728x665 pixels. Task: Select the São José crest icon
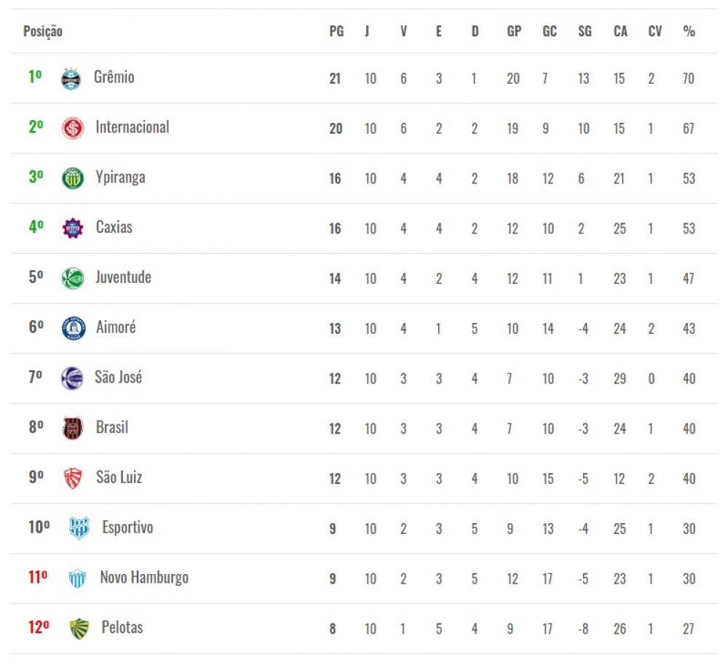(72, 378)
